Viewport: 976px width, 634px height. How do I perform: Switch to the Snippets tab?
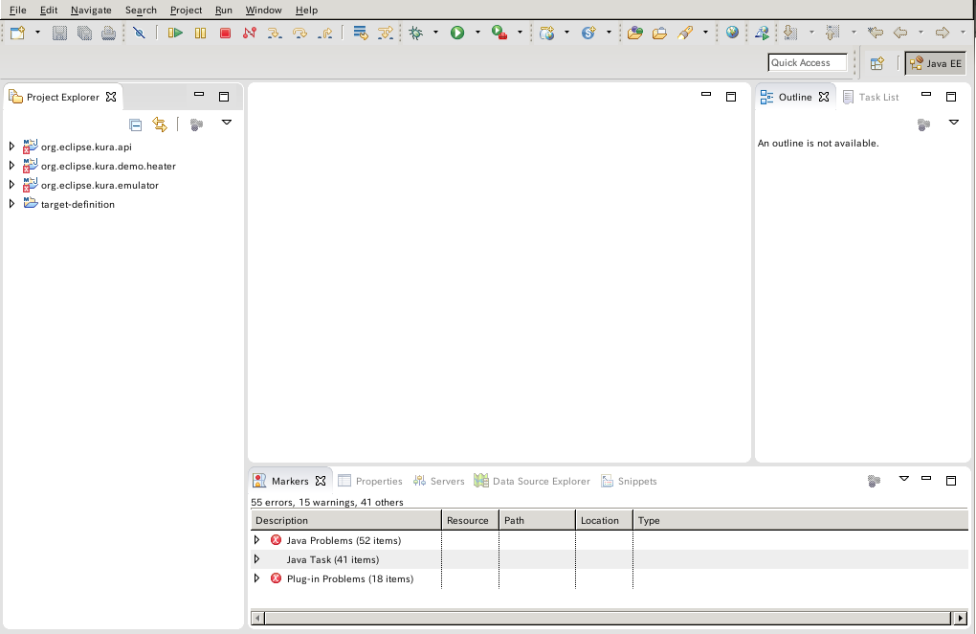pyautogui.click(x=629, y=481)
